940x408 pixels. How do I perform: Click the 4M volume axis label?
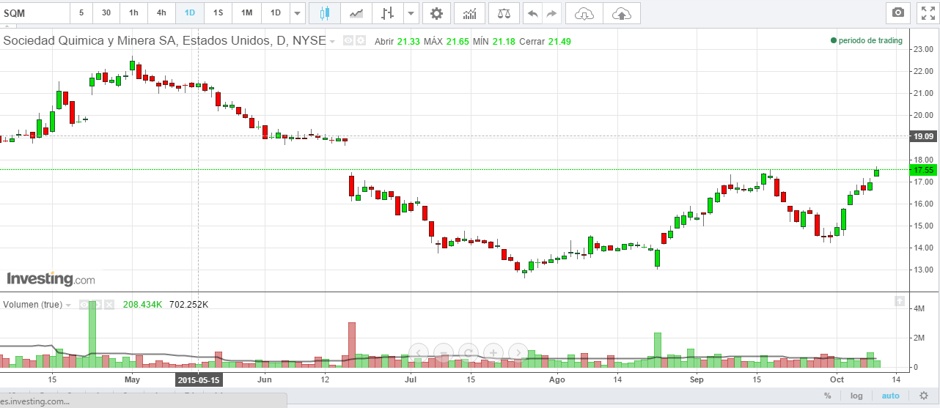pyautogui.click(x=919, y=308)
